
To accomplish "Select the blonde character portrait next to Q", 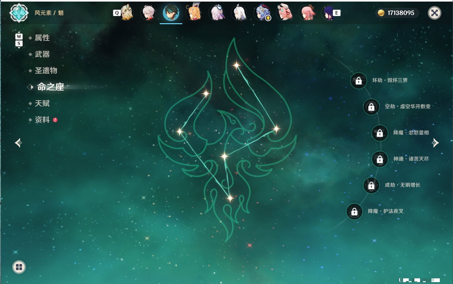I will [126, 13].
